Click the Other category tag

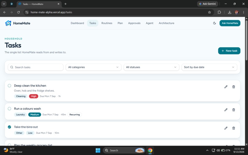pos(19,133)
